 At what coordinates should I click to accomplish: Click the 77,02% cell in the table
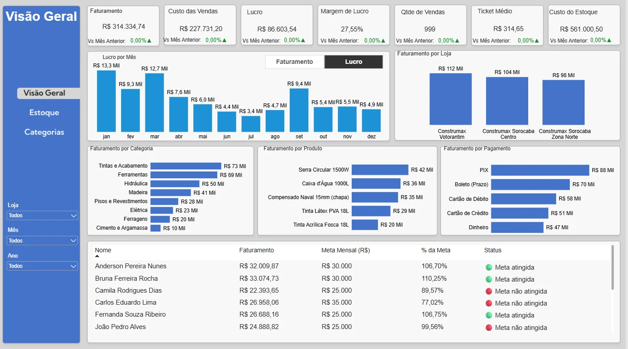tap(434, 302)
